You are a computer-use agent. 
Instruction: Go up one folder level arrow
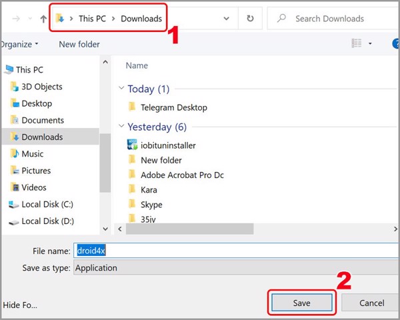(43, 19)
